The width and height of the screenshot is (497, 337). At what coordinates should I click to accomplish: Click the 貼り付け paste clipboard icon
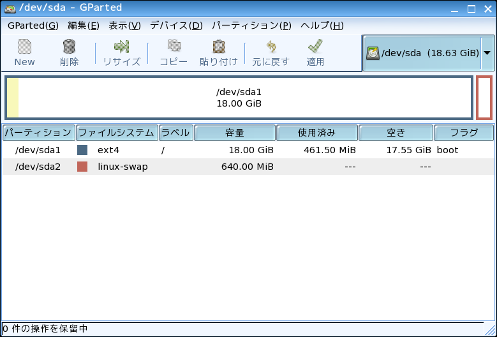pyautogui.click(x=219, y=47)
